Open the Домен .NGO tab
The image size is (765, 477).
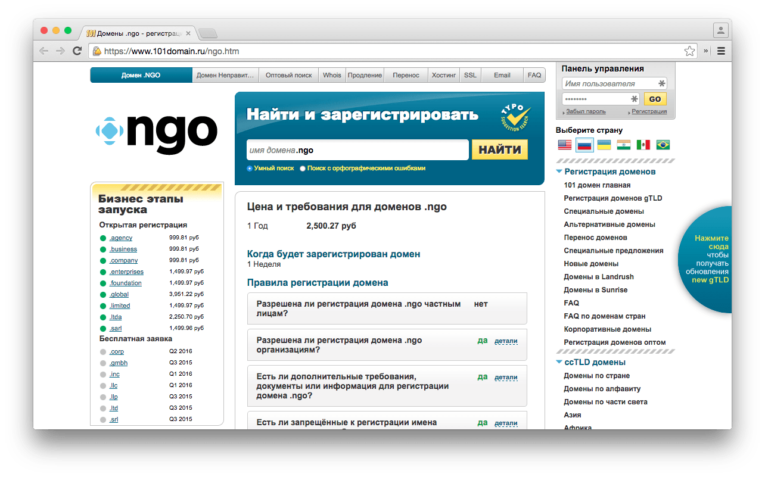(x=141, y=75)
